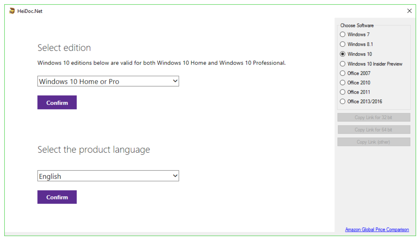Select the Office 2010 option
Screen dimensions: 420x240
[x=343, y=83]
